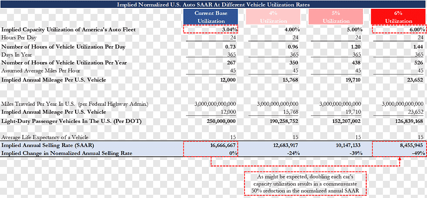Select the -49% change cell
This screenshot has width=427, height=198.
click(x=418, y=153)
